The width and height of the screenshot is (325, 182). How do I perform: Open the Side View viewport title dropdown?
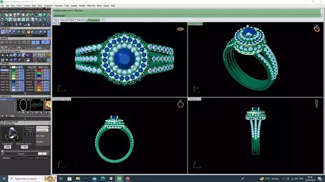[x=200, y=99]
